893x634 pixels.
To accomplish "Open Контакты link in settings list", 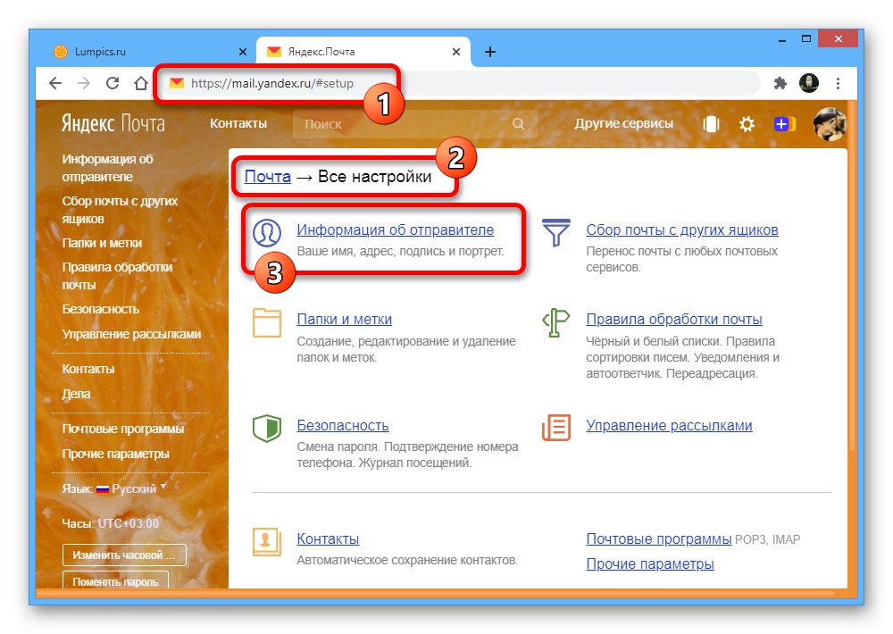I will coord(328,538).
